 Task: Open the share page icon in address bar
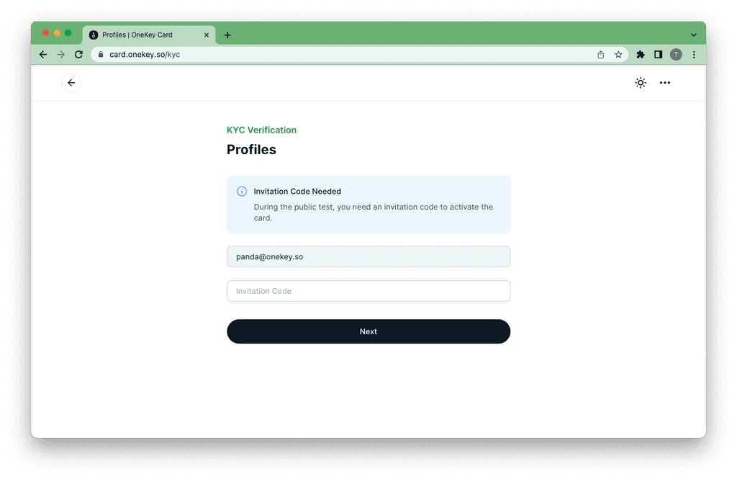pyautogui.click(x=601, y=55)
